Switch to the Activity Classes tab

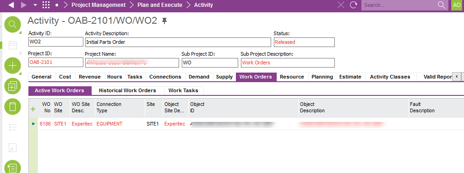pos(390,77)
